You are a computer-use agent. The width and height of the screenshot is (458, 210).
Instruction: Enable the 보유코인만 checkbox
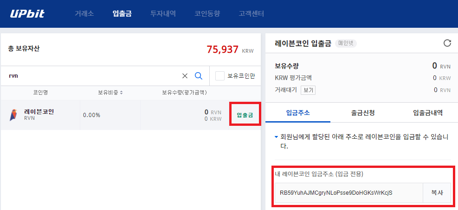219,76
